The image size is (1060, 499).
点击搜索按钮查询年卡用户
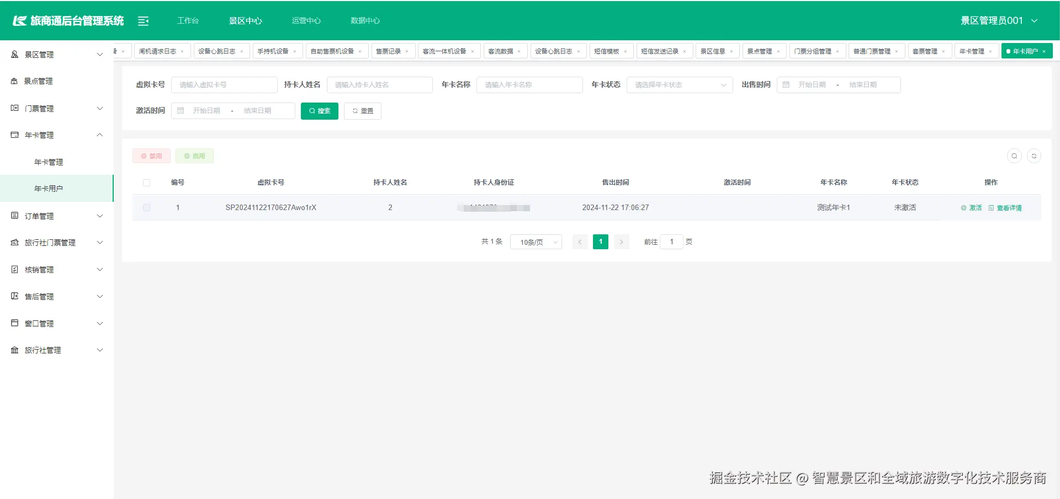coord(319,111)
